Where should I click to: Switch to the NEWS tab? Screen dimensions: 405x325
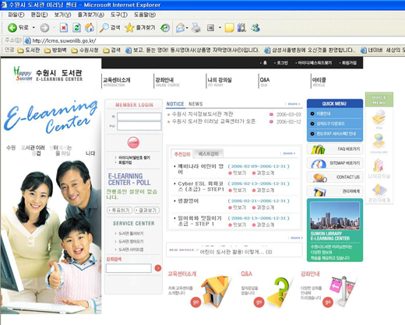(x=195, y=104)
